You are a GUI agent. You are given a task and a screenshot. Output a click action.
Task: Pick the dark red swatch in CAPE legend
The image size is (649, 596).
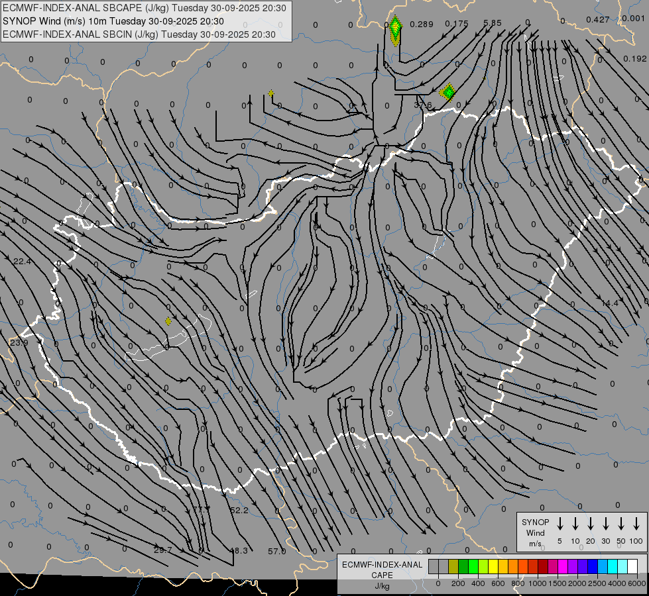[543, 567]
